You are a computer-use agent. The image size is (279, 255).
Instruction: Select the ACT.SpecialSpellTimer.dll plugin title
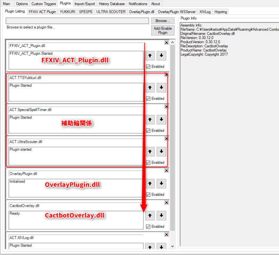(30, 110)
